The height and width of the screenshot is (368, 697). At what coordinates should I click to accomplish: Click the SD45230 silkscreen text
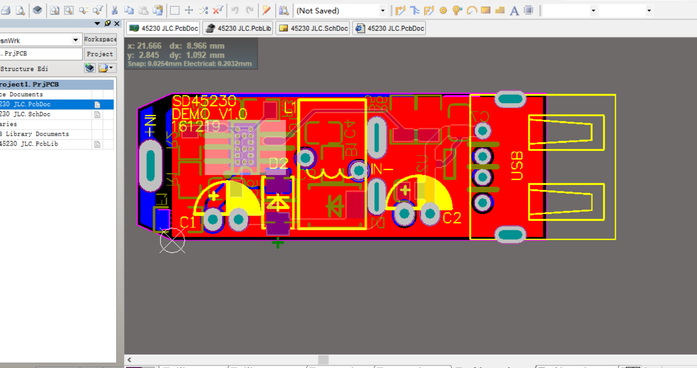pyautogui.click(x=204, y=101)
